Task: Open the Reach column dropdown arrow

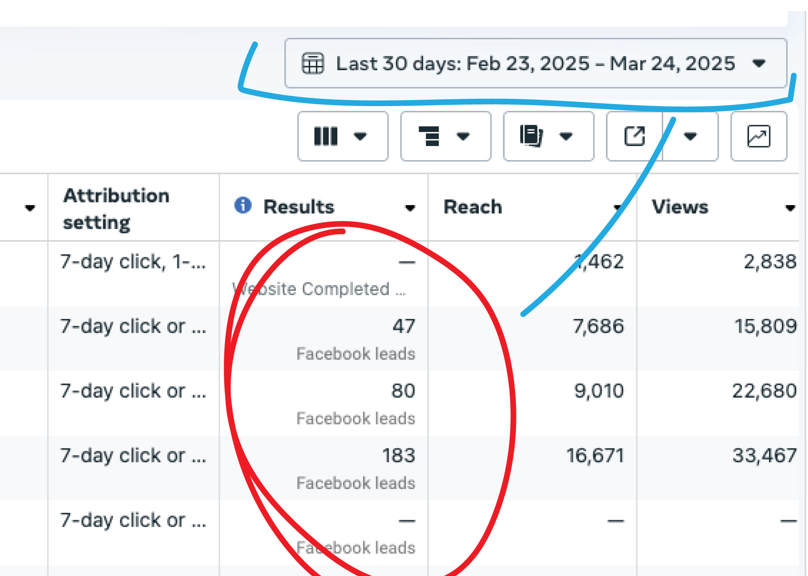Action: coord(617,208)
